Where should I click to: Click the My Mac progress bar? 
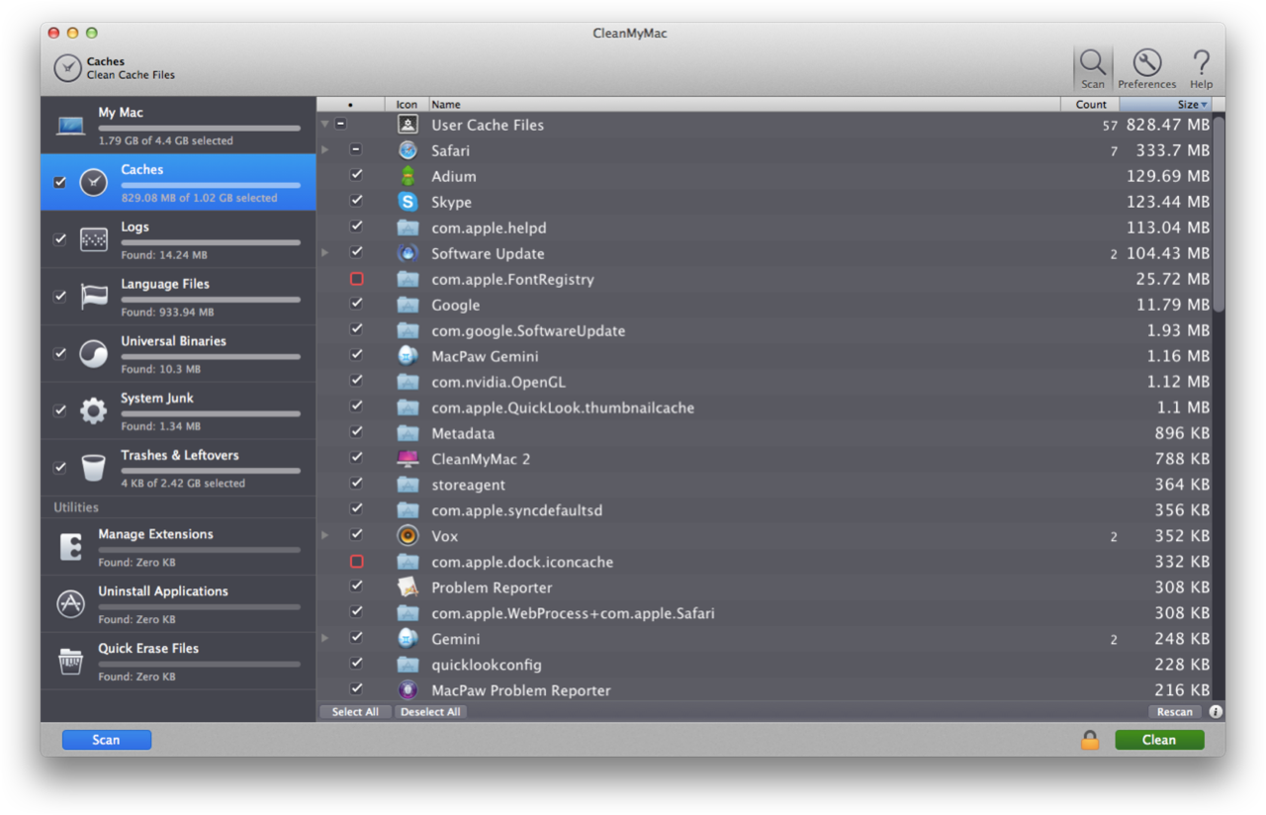(x=199, y=128)
